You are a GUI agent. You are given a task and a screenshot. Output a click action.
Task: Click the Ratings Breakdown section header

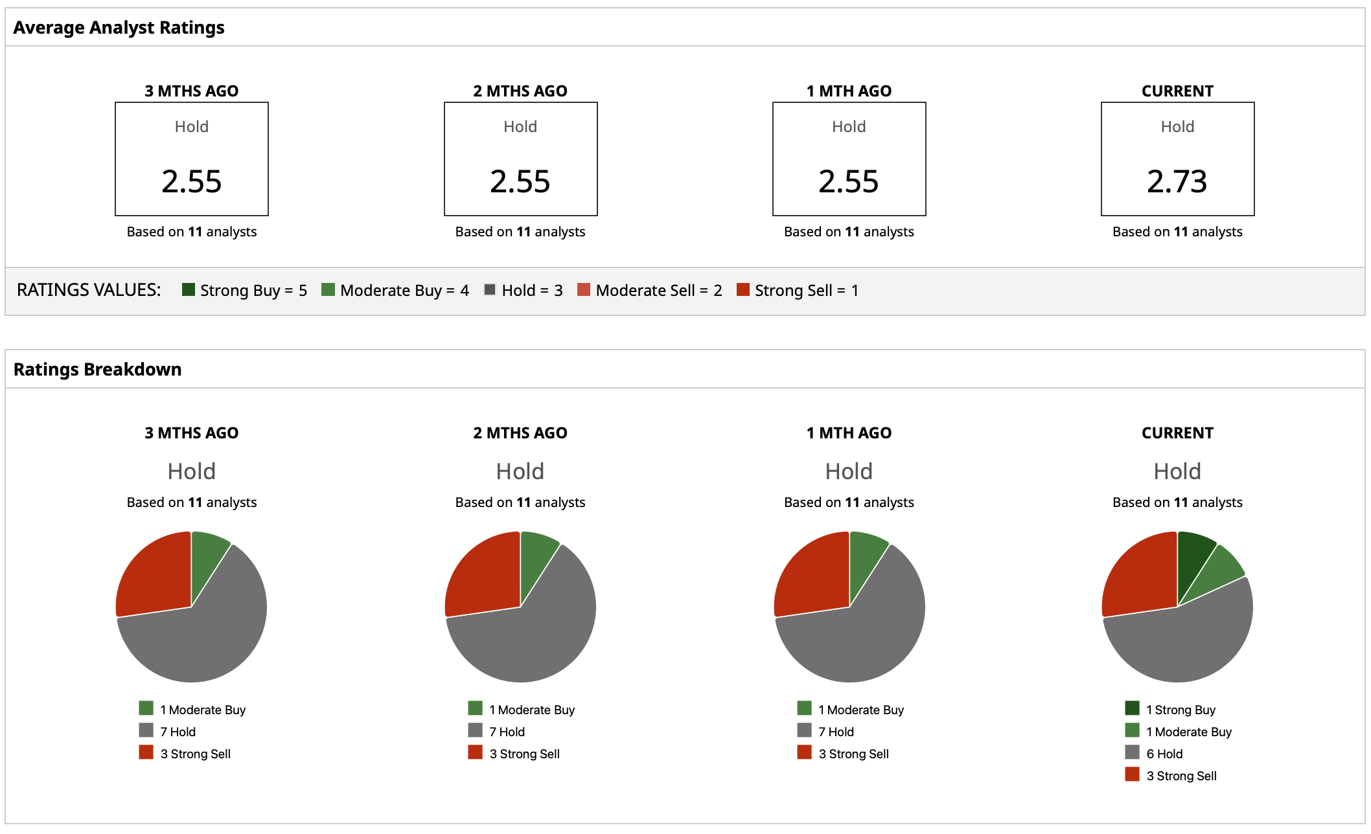pos(97,369)
